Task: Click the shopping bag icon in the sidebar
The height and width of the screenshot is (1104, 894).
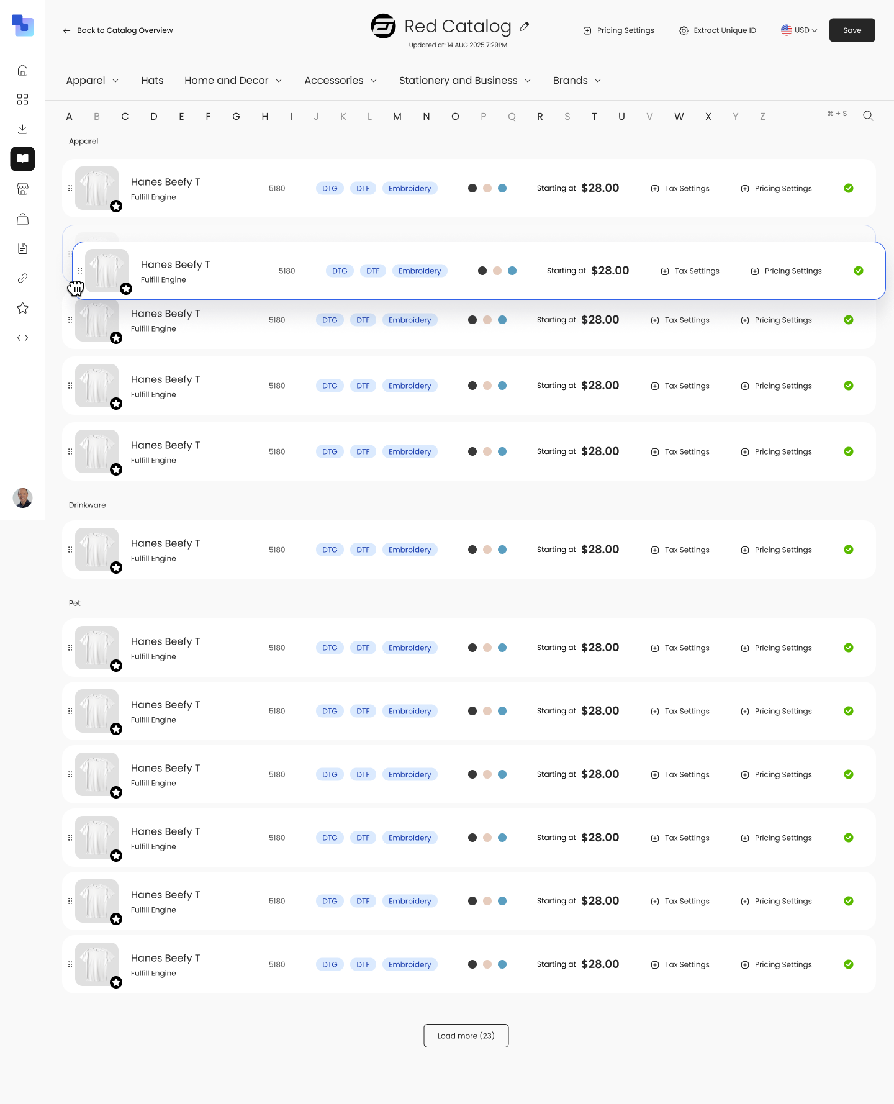Action: pyautogui.click(x=22, y=219)
